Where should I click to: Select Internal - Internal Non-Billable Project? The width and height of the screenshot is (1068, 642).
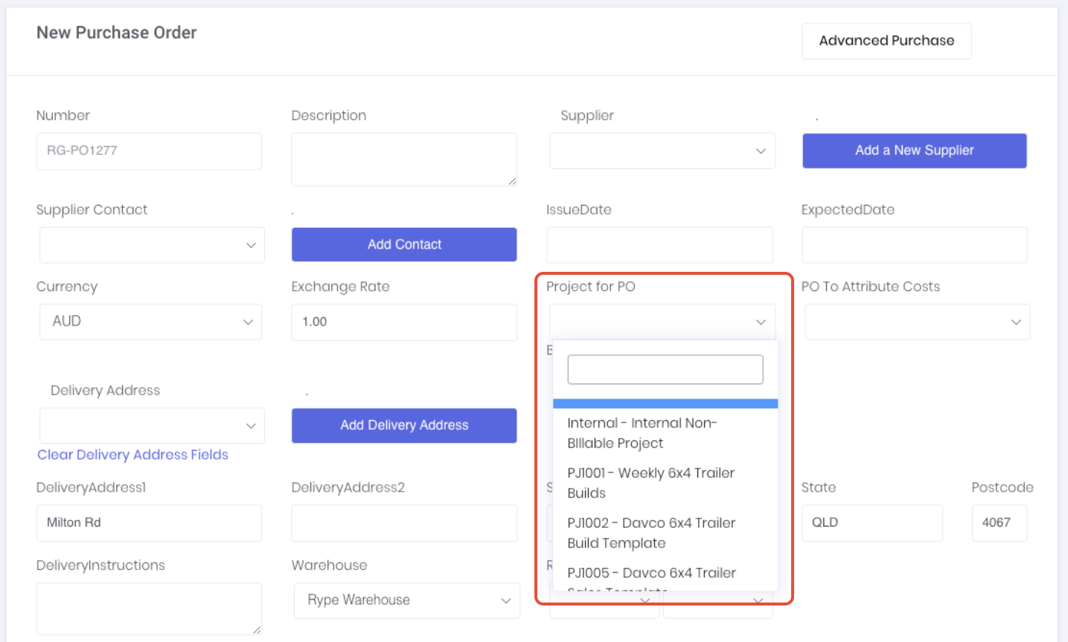point(652,433)
